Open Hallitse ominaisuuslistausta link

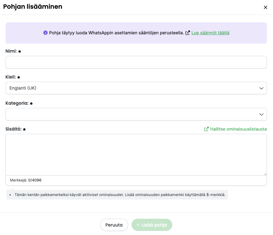[x=238, y=129]
